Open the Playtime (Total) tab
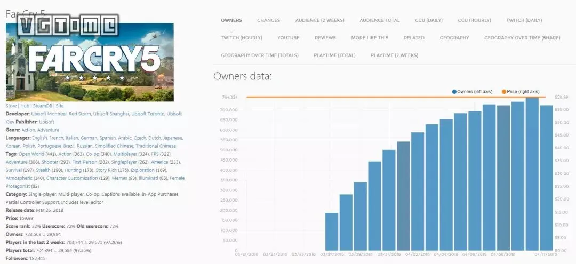Screen dimensions: 576x264 click(x=334, y=55)
